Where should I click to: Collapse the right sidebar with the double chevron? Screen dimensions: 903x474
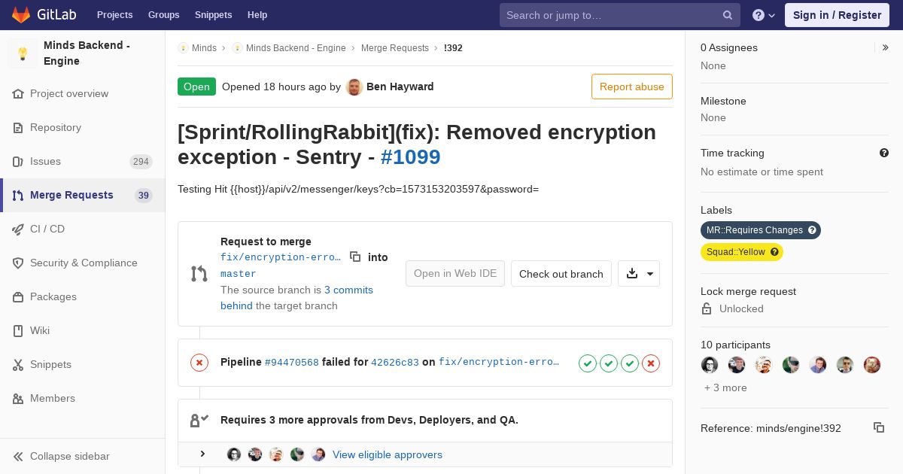pos(886,47)
